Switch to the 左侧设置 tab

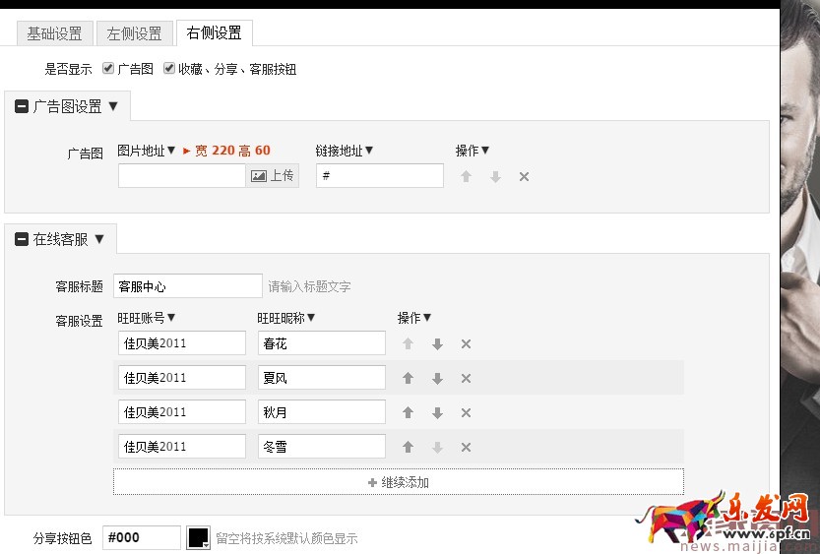coord(134,33)
